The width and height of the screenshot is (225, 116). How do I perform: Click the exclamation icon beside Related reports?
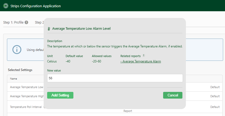(144, 55)
